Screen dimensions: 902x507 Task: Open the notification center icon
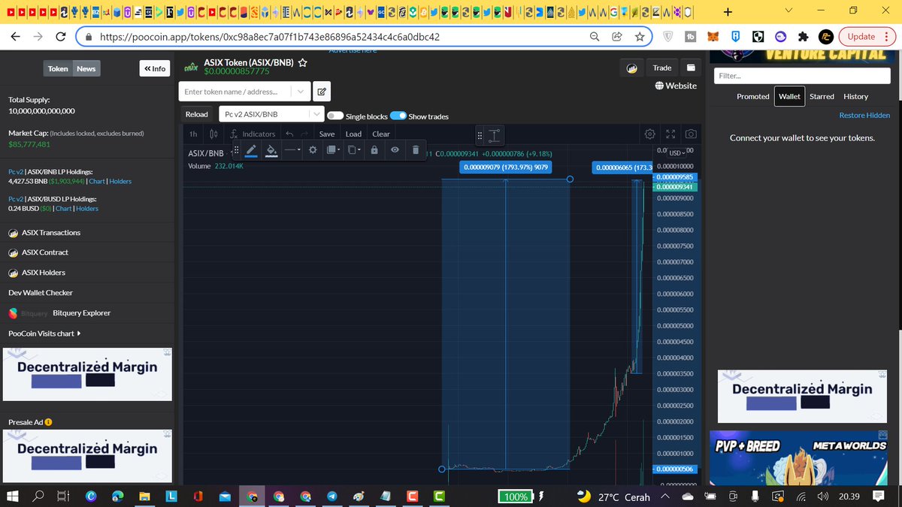point(878,496)
